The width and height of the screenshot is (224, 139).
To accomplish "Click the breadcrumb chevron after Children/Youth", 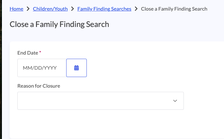I will pos(73,9).
